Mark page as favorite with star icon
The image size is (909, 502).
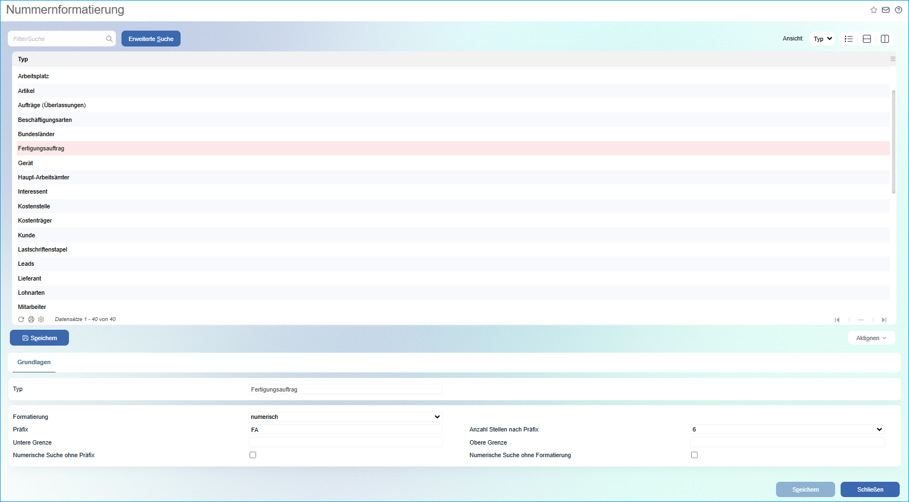pos(873,10)
